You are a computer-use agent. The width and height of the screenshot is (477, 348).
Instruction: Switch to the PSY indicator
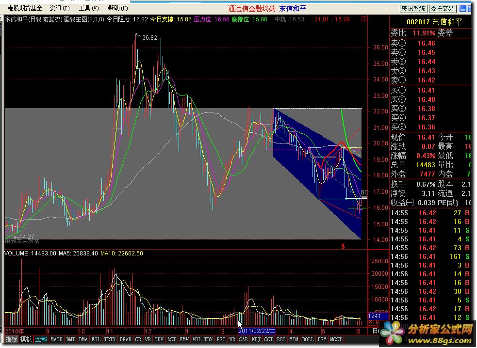322,339
